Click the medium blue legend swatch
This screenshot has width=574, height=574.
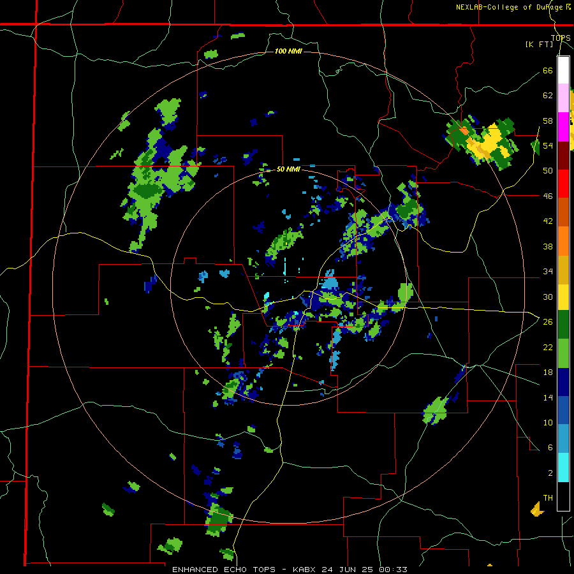tap(563, 410)
